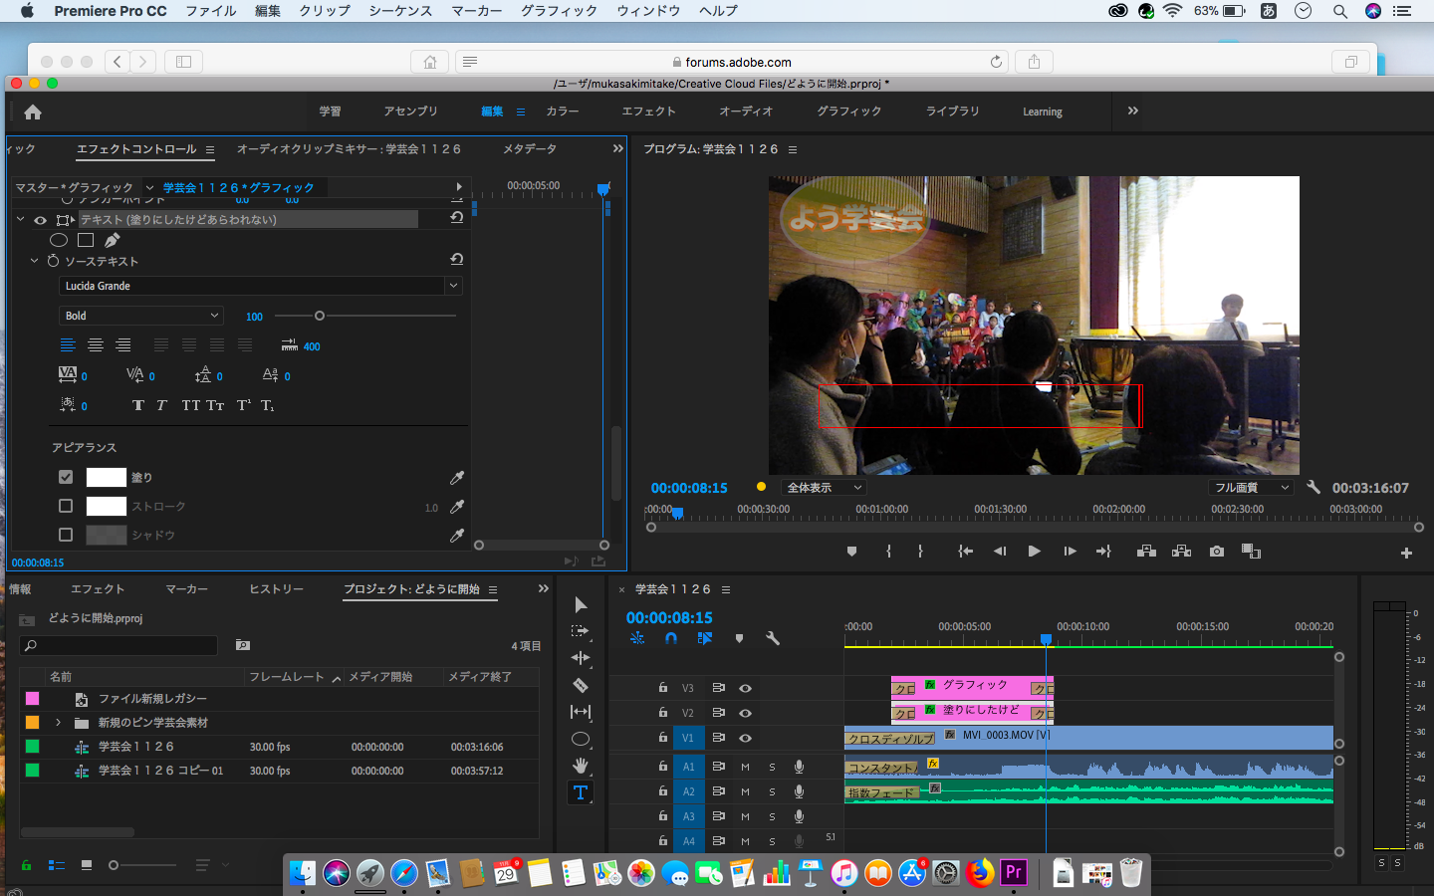Enable the Stroke checkbox
The image size is (1434, 896).
(x=66, y=506)
